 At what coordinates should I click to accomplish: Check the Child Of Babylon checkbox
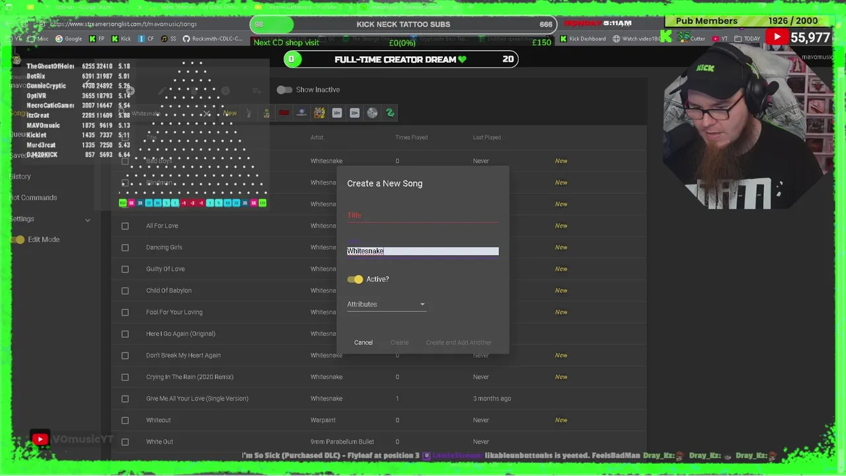125,291
